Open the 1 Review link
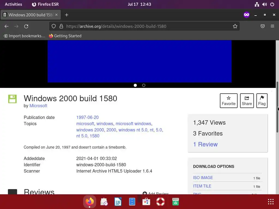Viewport: 279px width, 209px height. pyautogui.click(x=205, y=144)
